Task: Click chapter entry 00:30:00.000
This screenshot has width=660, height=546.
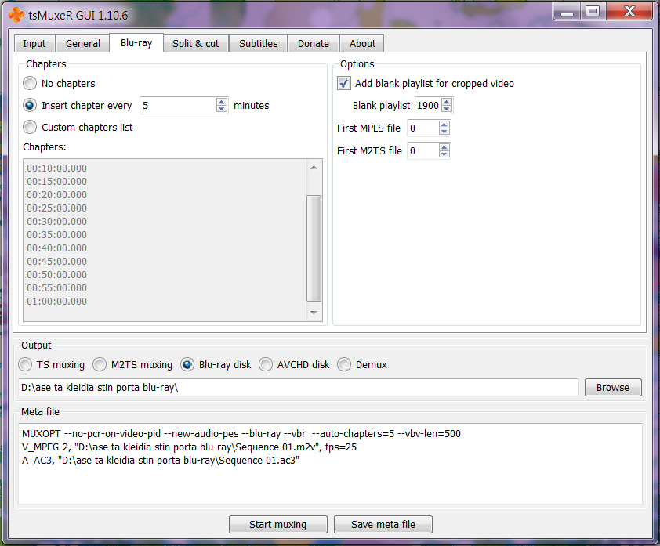Action: coord(56,221)
